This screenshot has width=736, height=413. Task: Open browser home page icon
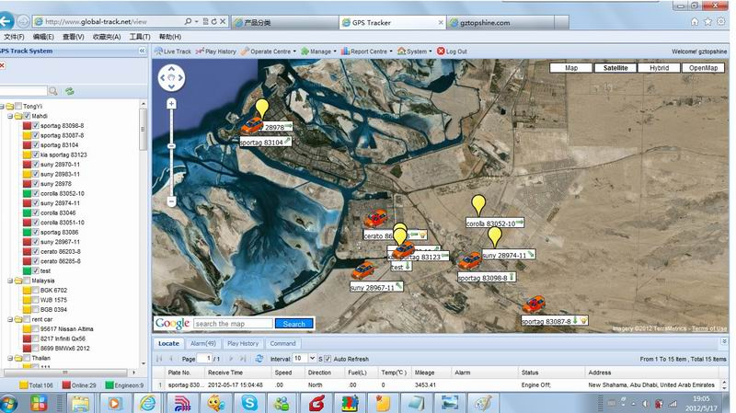pyautogui.click(x=695, y=21)
